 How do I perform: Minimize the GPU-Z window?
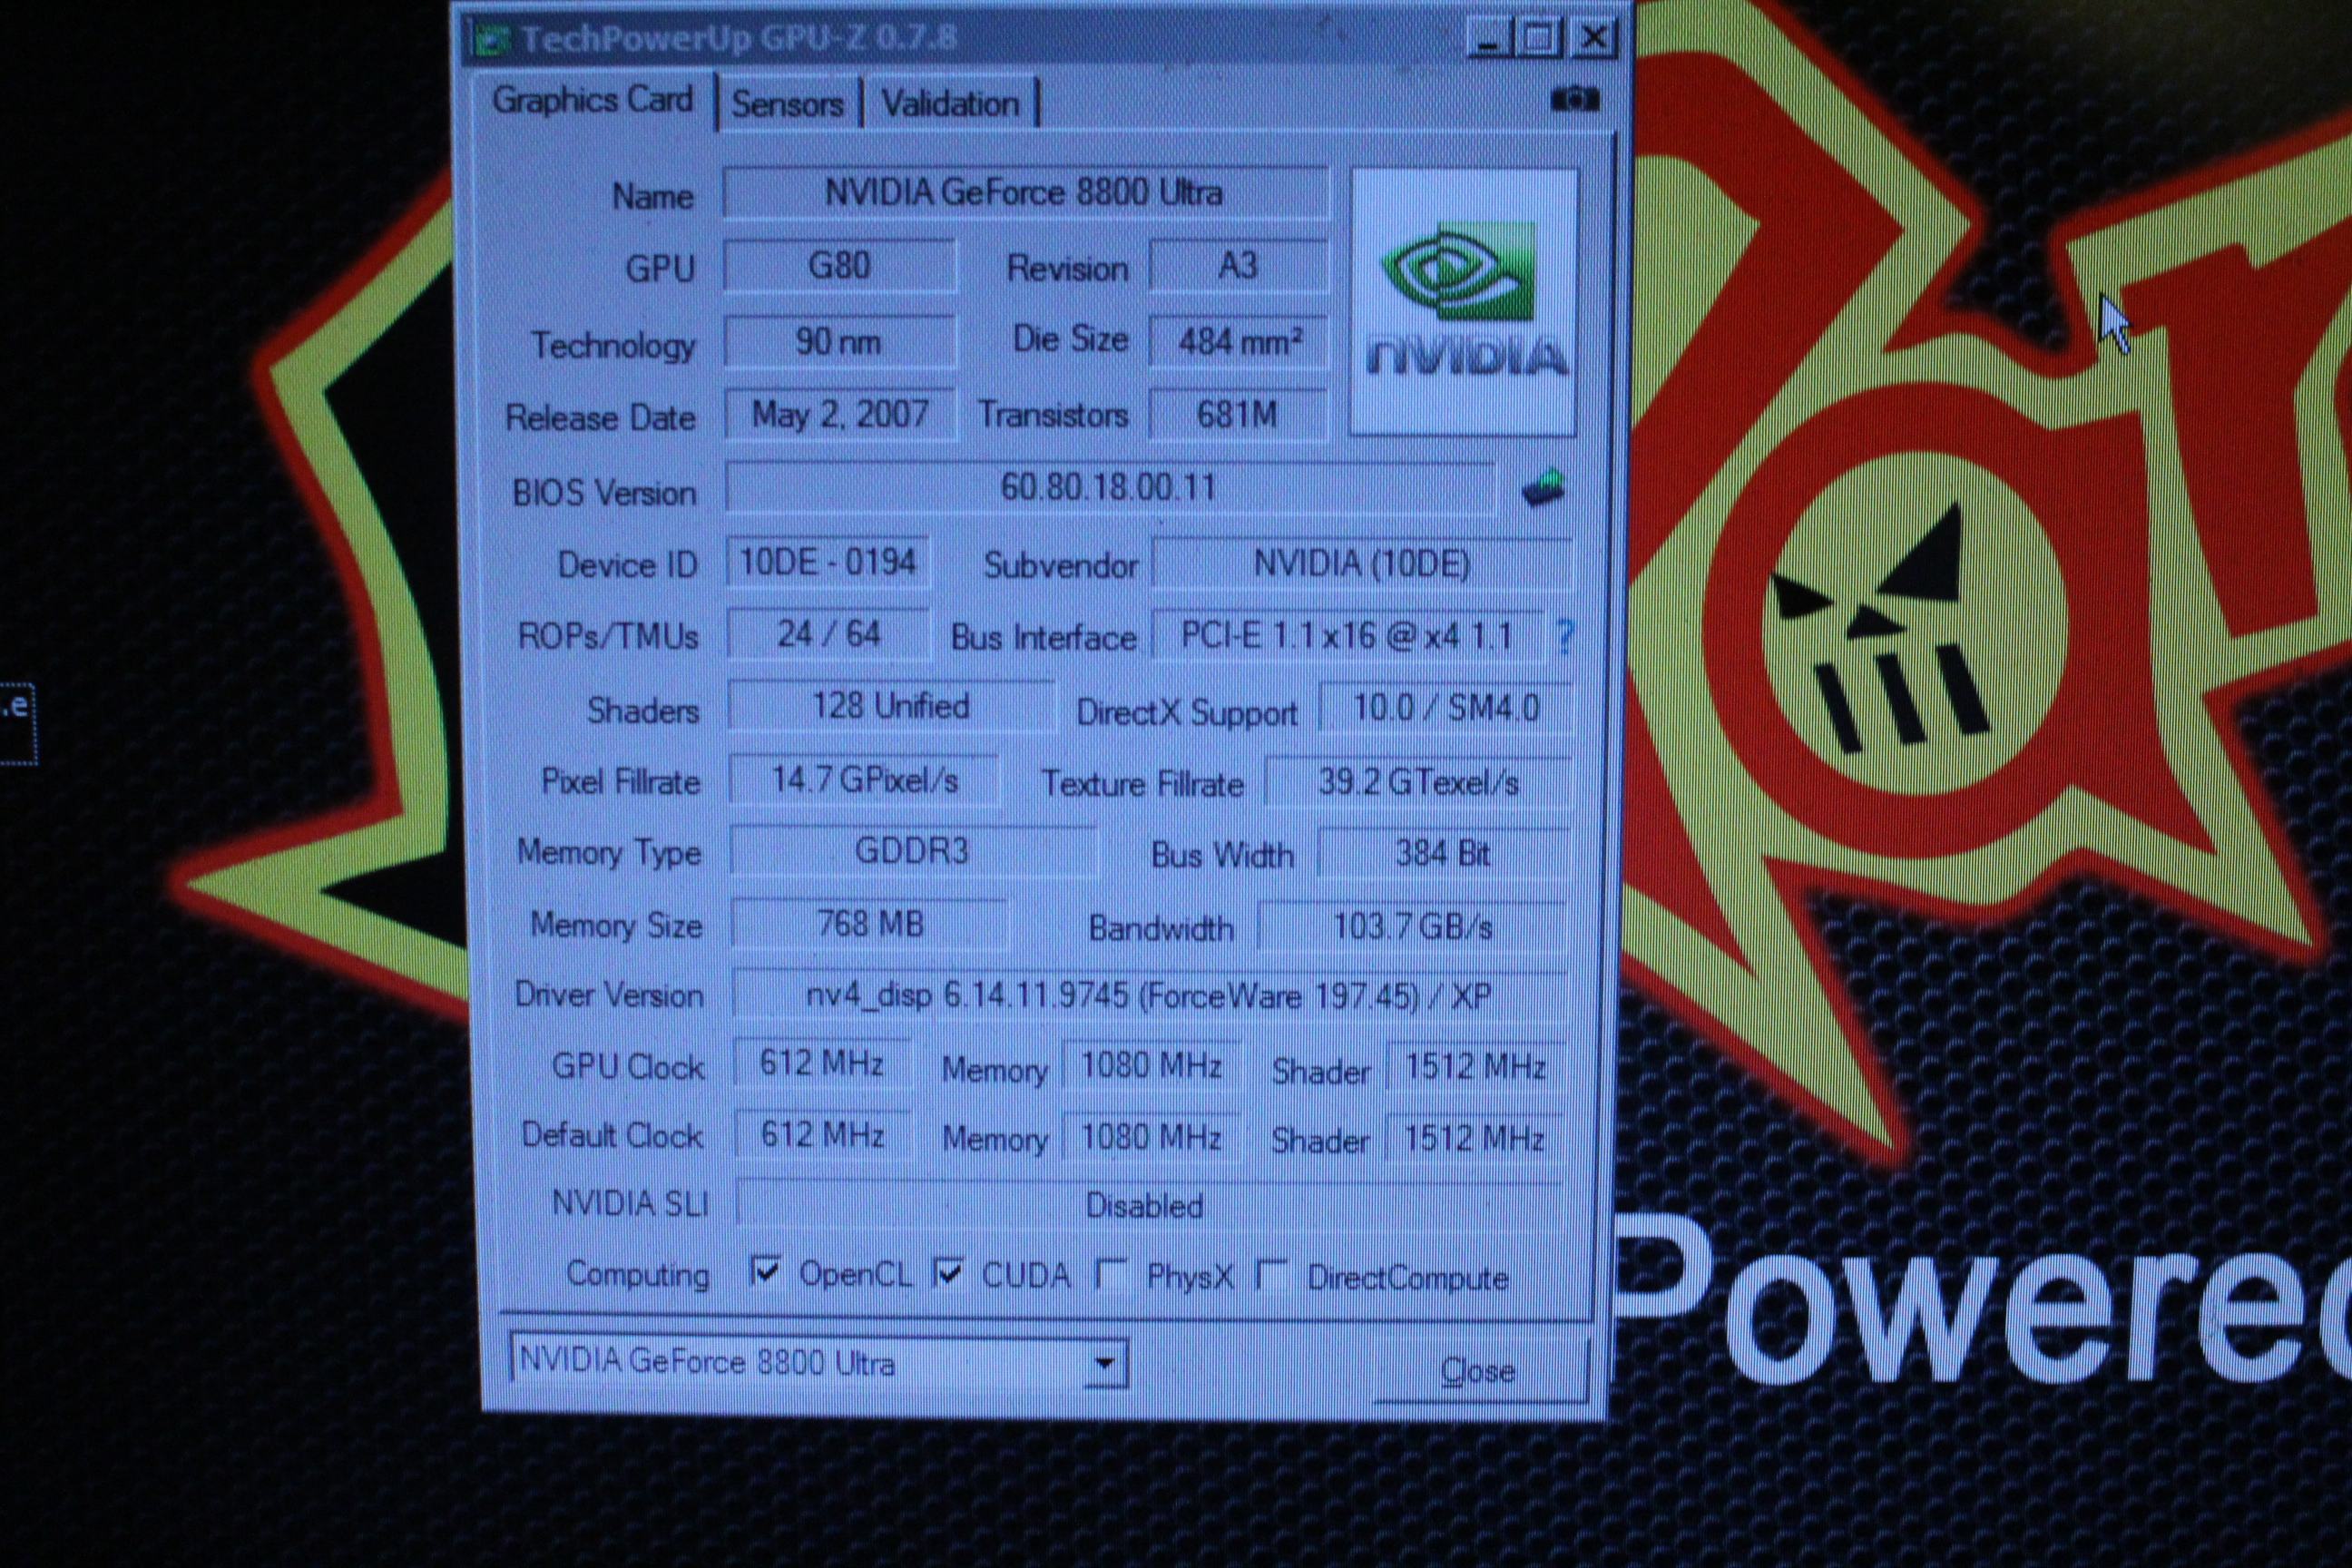[1490, 39]
